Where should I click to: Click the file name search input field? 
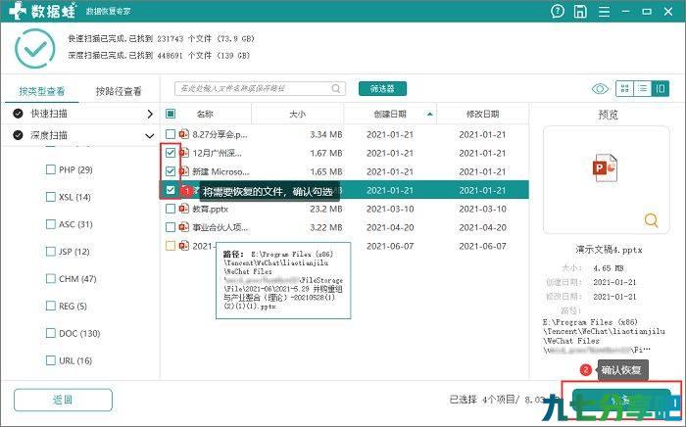[260, 89]
